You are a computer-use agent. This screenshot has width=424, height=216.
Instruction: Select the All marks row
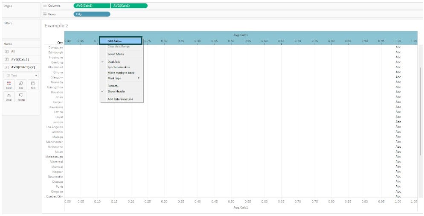(x=21, y=51)
